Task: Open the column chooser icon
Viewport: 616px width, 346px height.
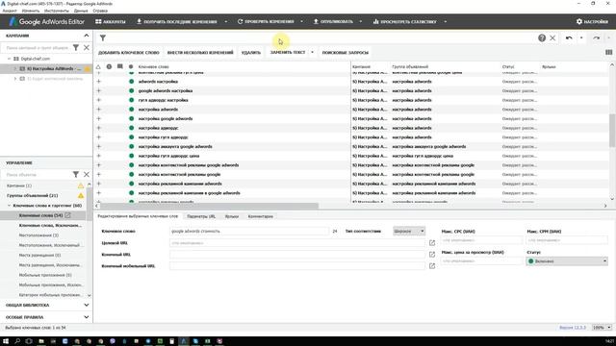Action: click(x=608, y=52)
